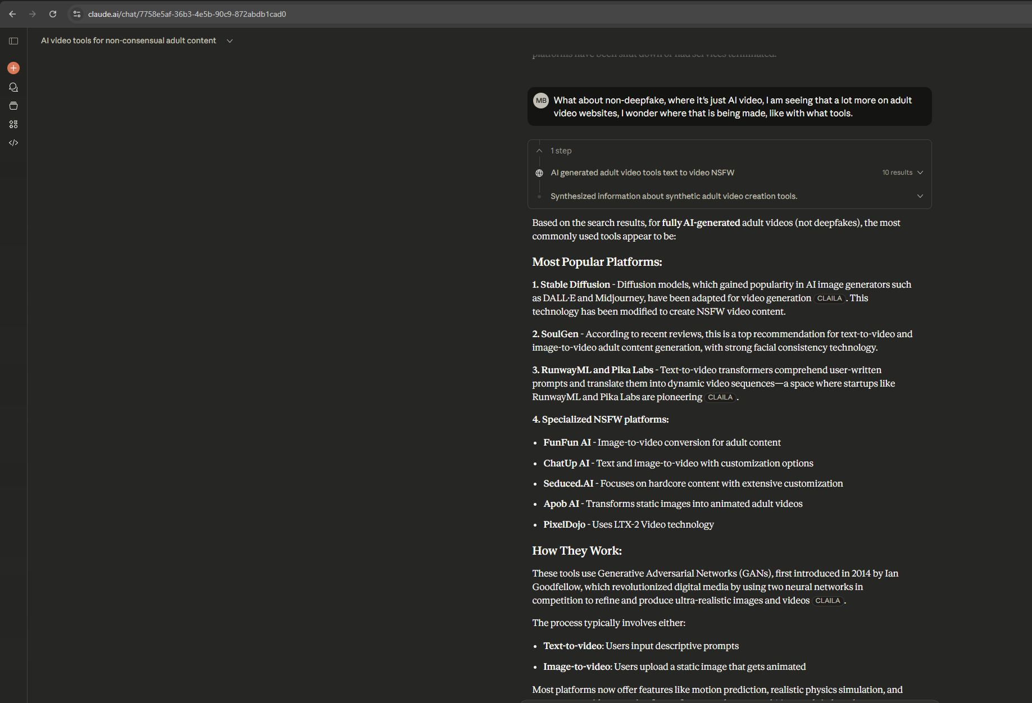Click the claude.ai URL address field

(x=187, y=14)
